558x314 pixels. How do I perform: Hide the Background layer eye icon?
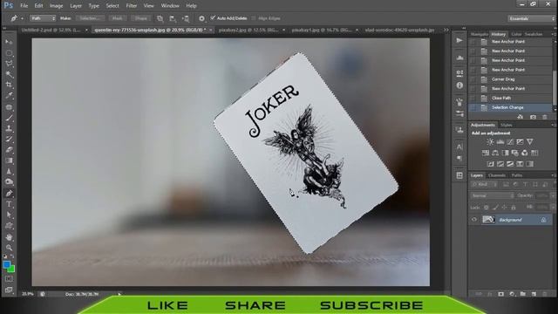point(474,220)
